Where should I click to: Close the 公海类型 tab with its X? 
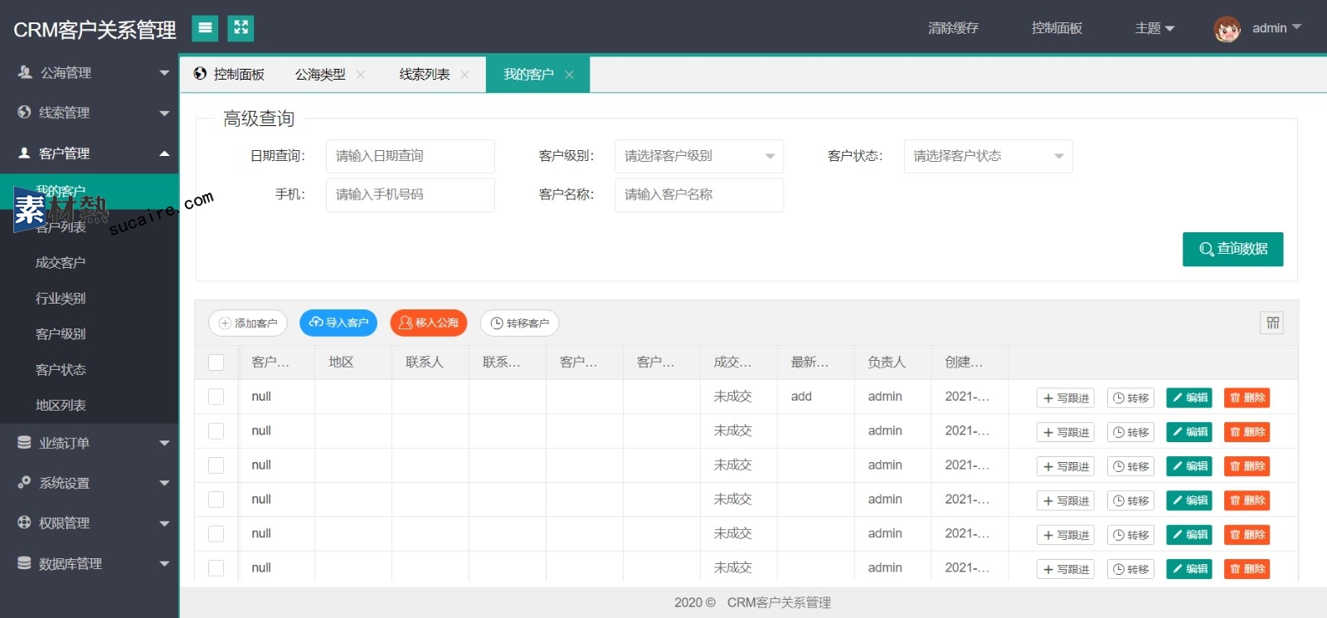tap(361, 75)
